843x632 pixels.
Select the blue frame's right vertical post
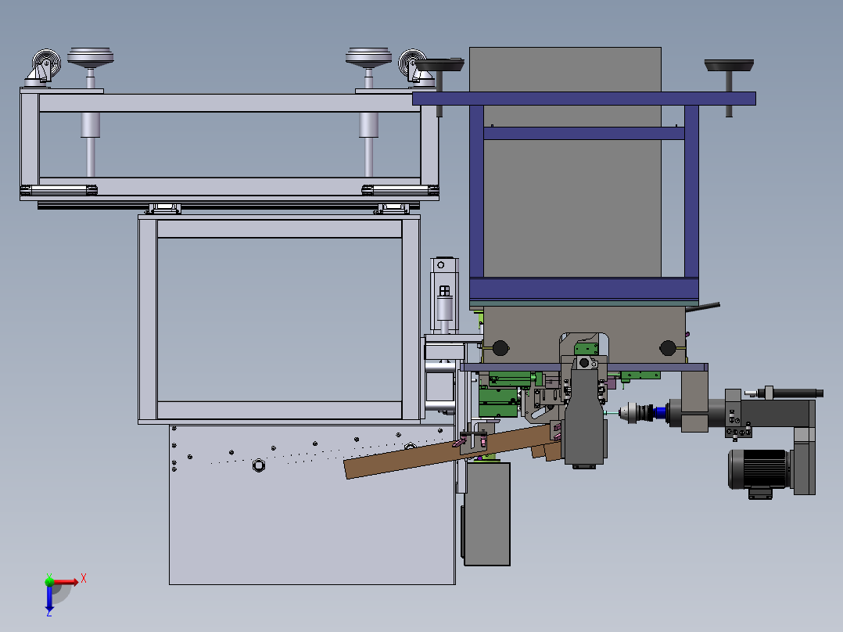691,191
